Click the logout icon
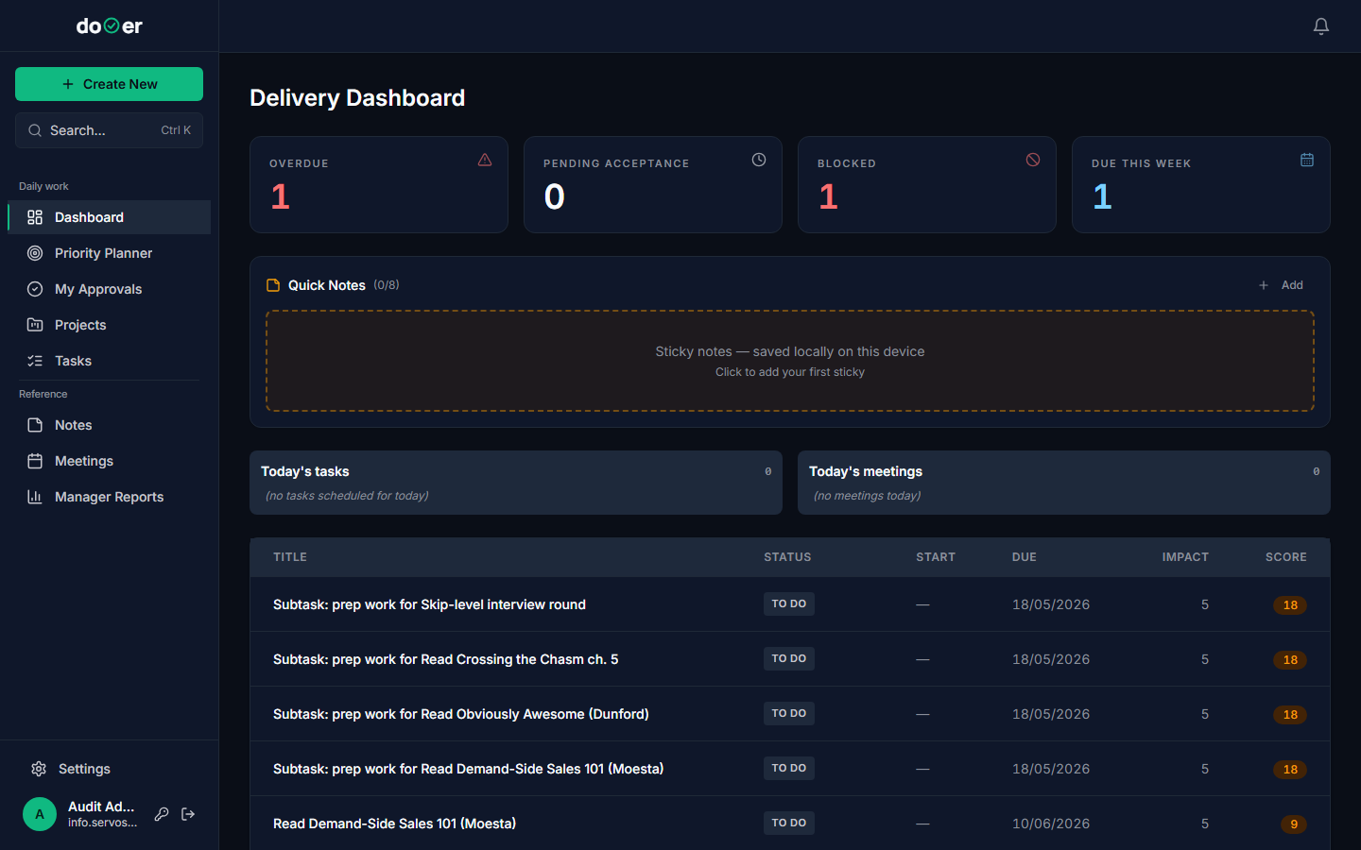1361x850 pixels. pos(188,814)
